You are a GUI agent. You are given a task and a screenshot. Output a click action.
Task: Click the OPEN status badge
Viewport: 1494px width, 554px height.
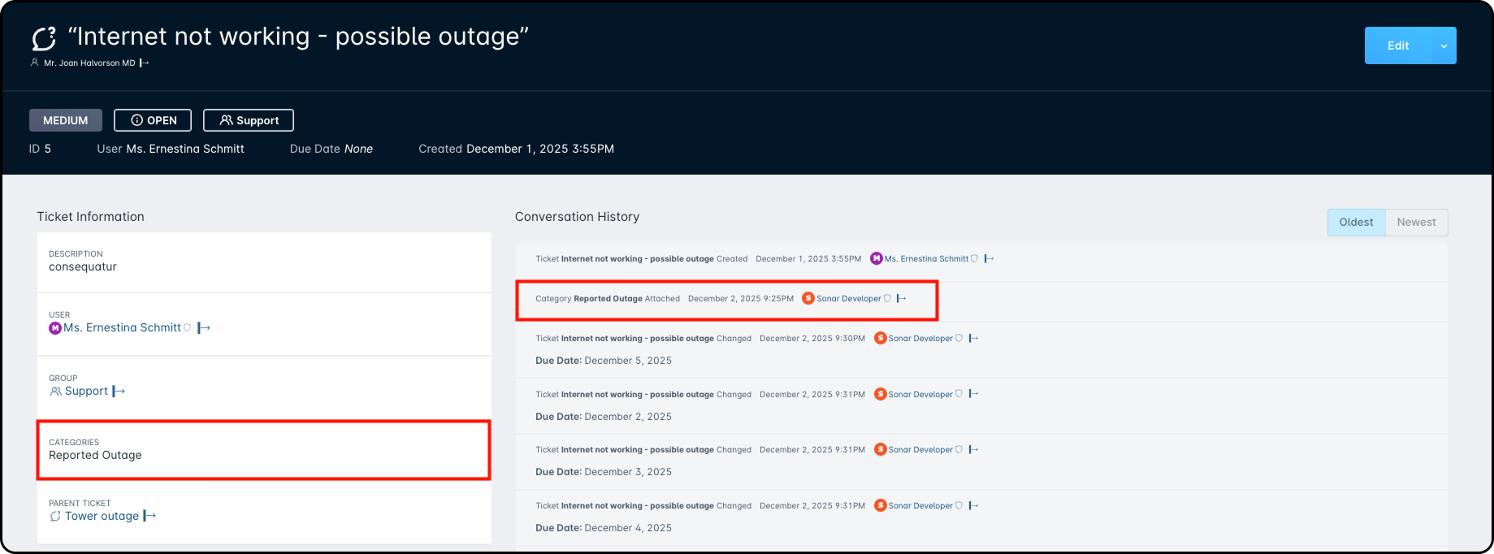(153, 120)
